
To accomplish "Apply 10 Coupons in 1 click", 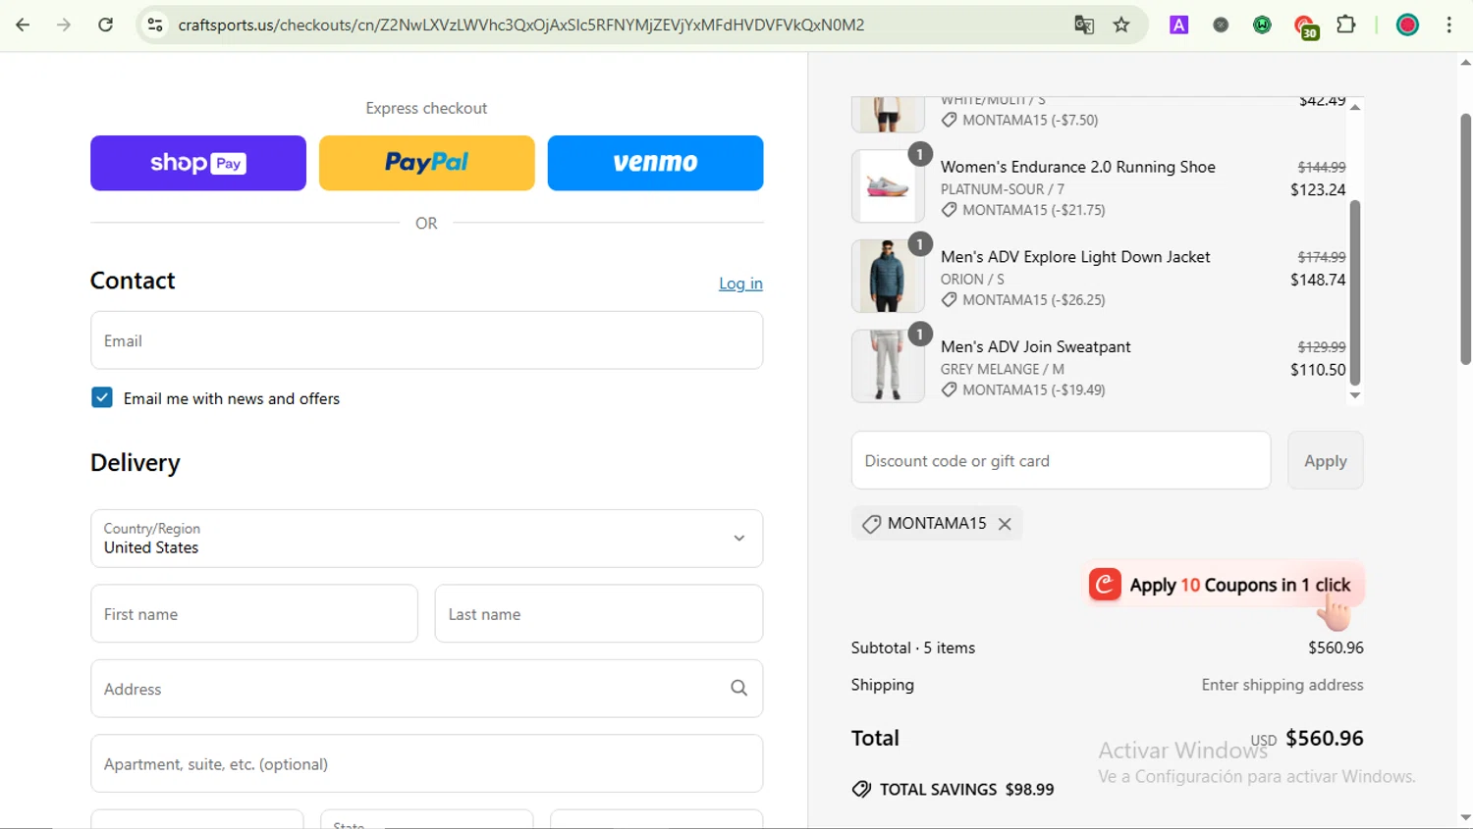I will [1224, 585].
